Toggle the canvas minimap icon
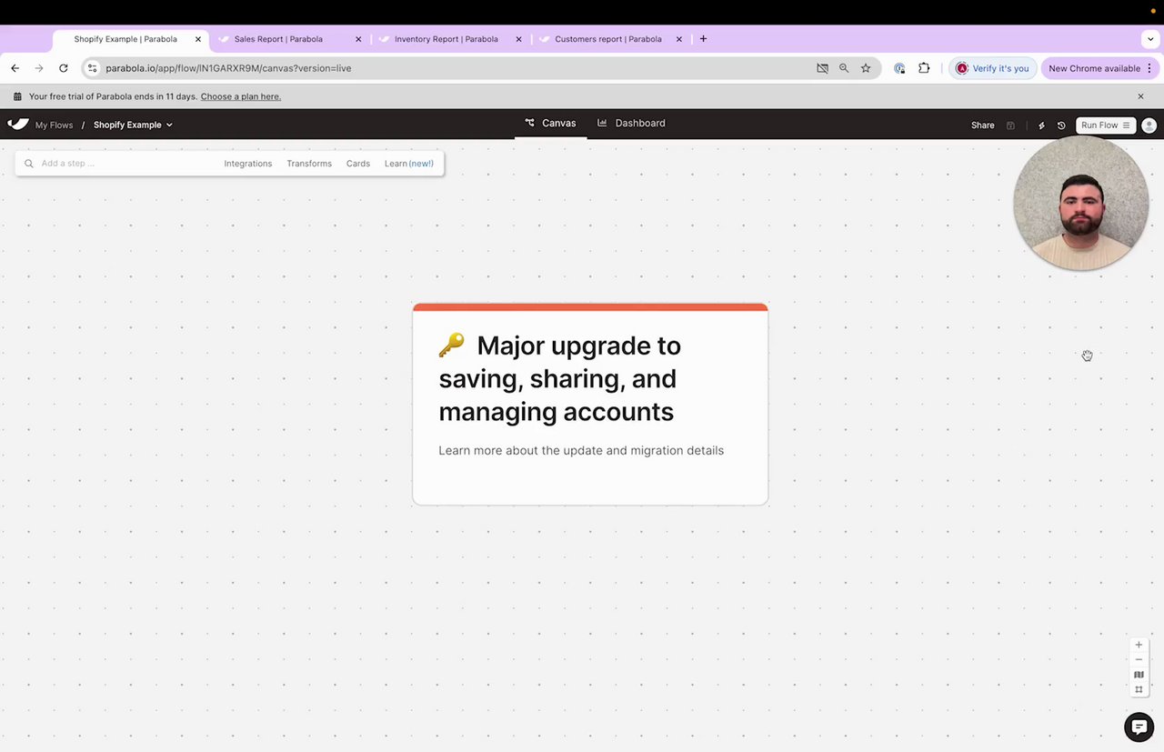 pyautogui.click(x=1139, y=675)
